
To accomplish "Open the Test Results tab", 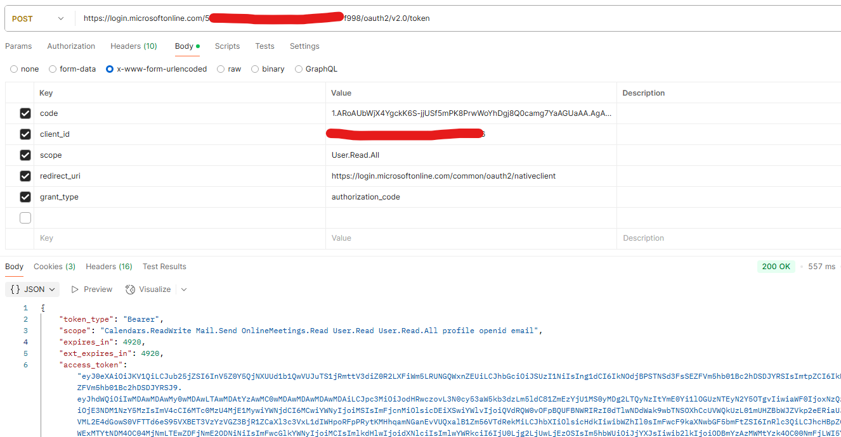I will pyautogui.click(x=164, y=267).
